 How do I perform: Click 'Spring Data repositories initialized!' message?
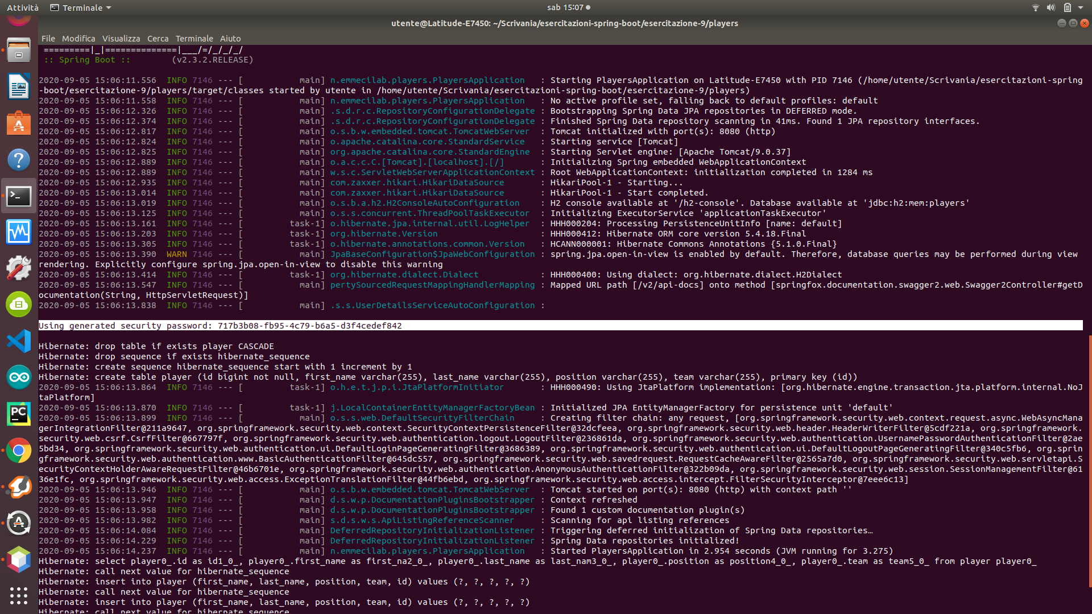[644, 541]
